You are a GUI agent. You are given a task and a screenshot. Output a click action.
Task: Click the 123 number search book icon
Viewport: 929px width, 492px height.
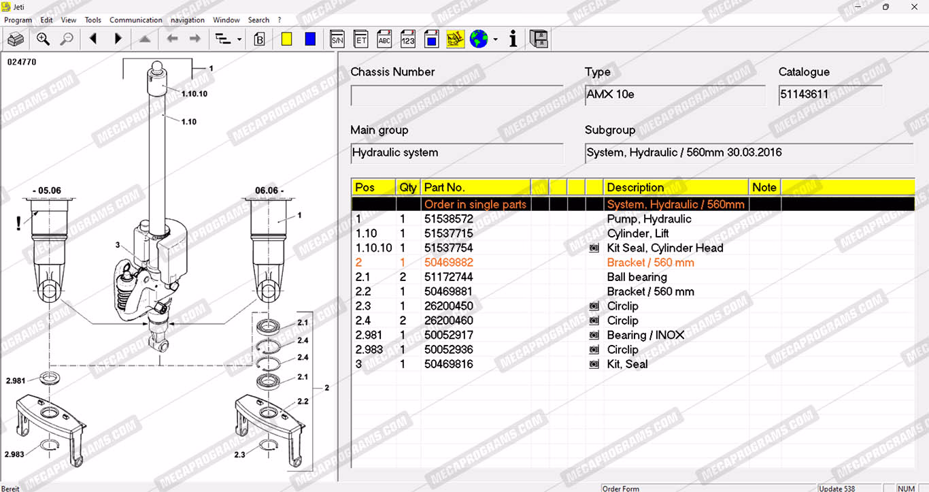tap(408, 39)
